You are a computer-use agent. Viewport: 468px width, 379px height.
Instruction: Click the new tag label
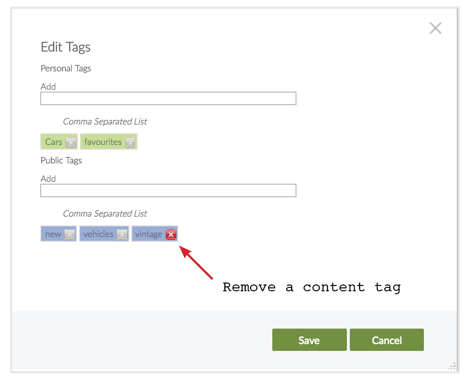(x=53, y=234)
